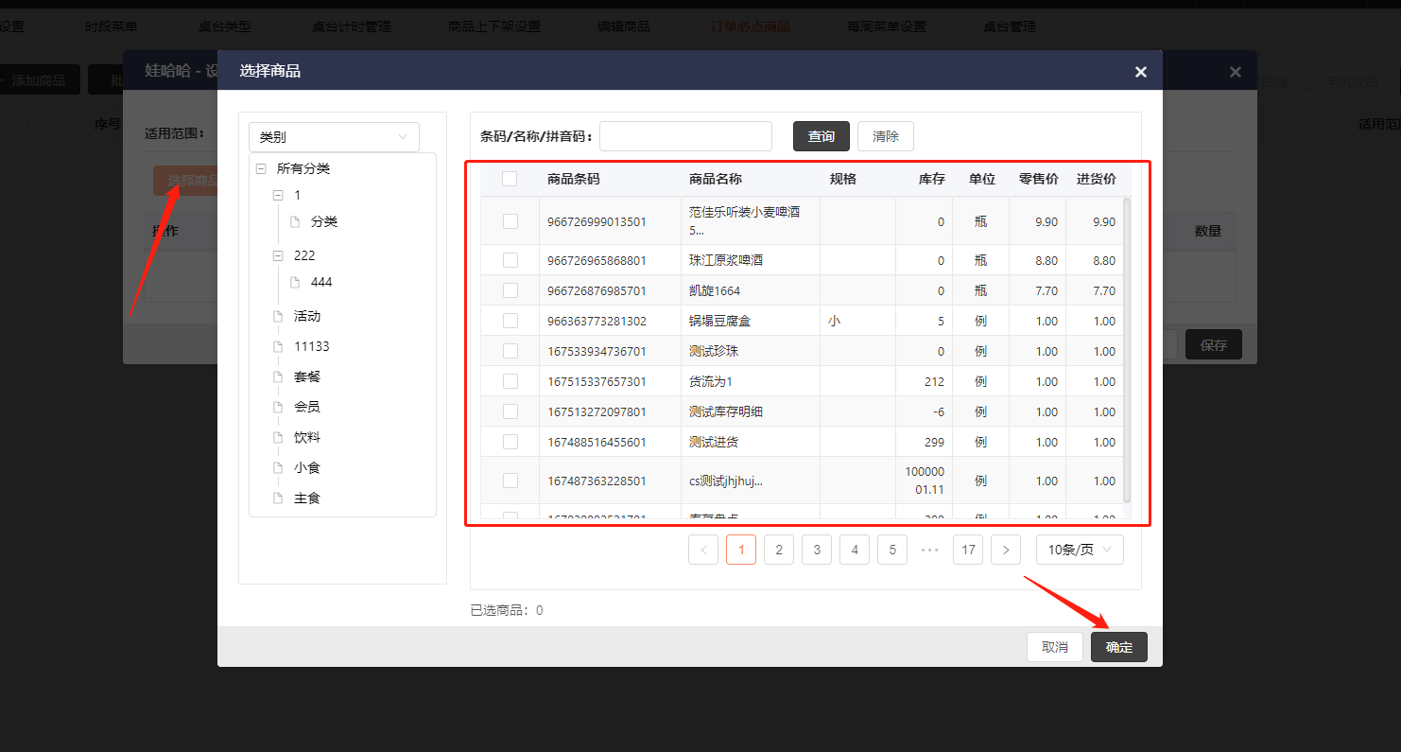The image size is (1401, 752).
Task: Focus the 条码/名称/拼音码 search field
Action: (x=685, y=136)
